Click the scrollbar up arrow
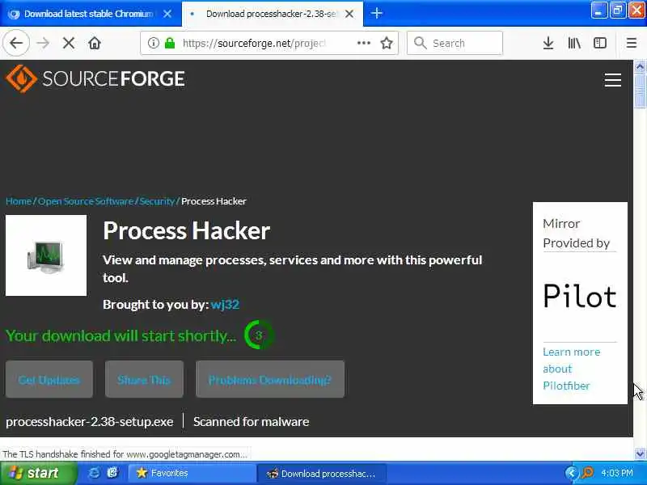This screenshot has height=485, width=647. (x=640, y=66)
